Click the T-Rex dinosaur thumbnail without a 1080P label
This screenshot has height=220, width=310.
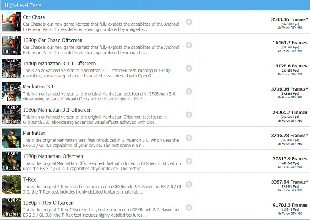point(12,184)
